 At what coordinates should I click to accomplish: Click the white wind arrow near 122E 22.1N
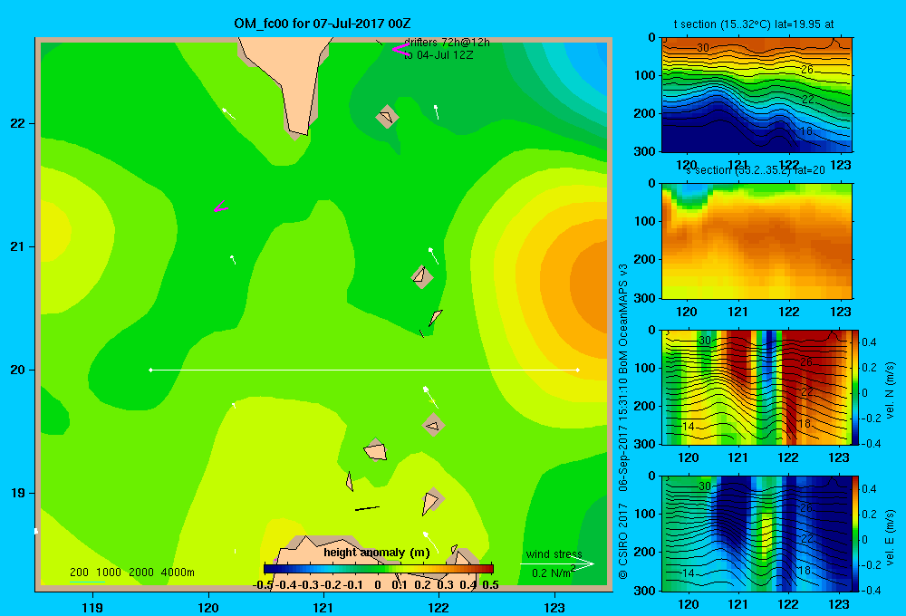point(437,112)
